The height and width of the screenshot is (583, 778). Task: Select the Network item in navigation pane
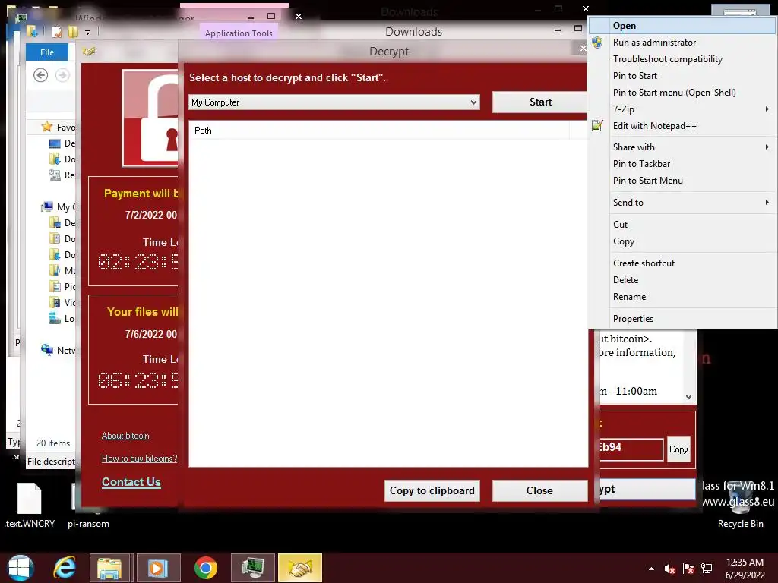click(x=59, y=350)
